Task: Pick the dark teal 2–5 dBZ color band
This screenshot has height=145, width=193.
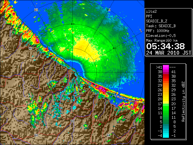Action: coord(166,126)
